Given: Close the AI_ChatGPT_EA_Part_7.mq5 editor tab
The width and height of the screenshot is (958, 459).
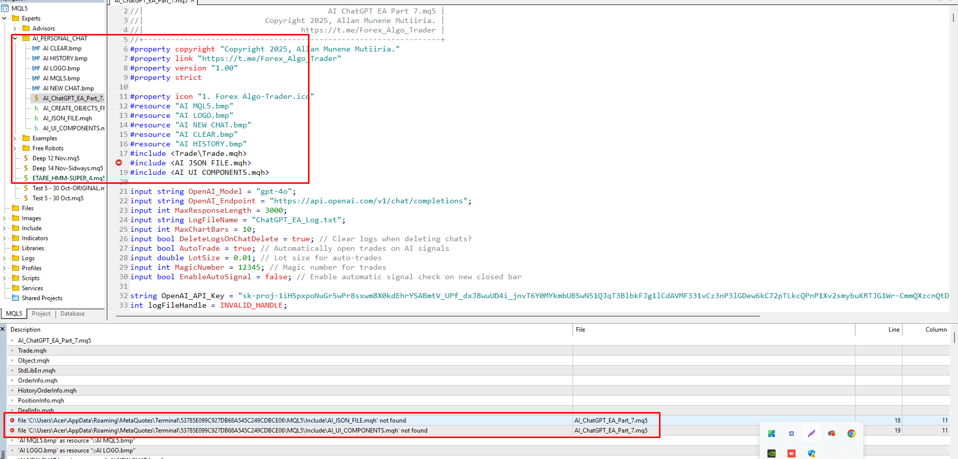Looking at the screenshot, I should click(192, 1).
